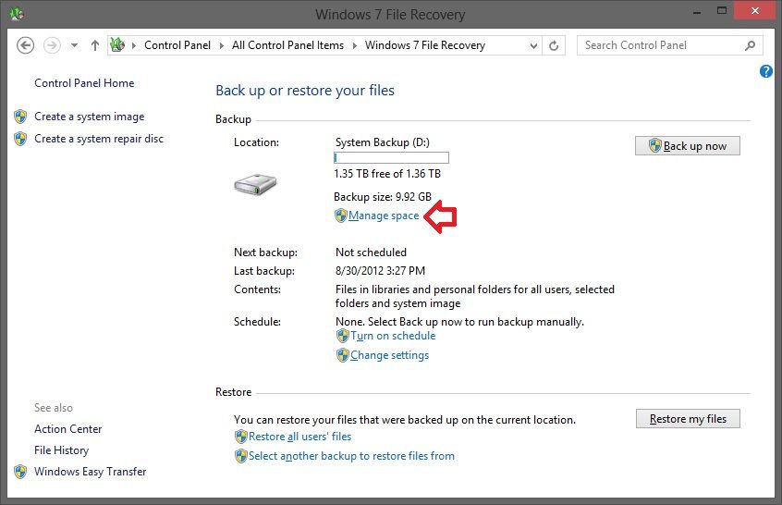Focus the Search Control Panel field
This screenshot has width=782, height=505.
coord(670,45)
